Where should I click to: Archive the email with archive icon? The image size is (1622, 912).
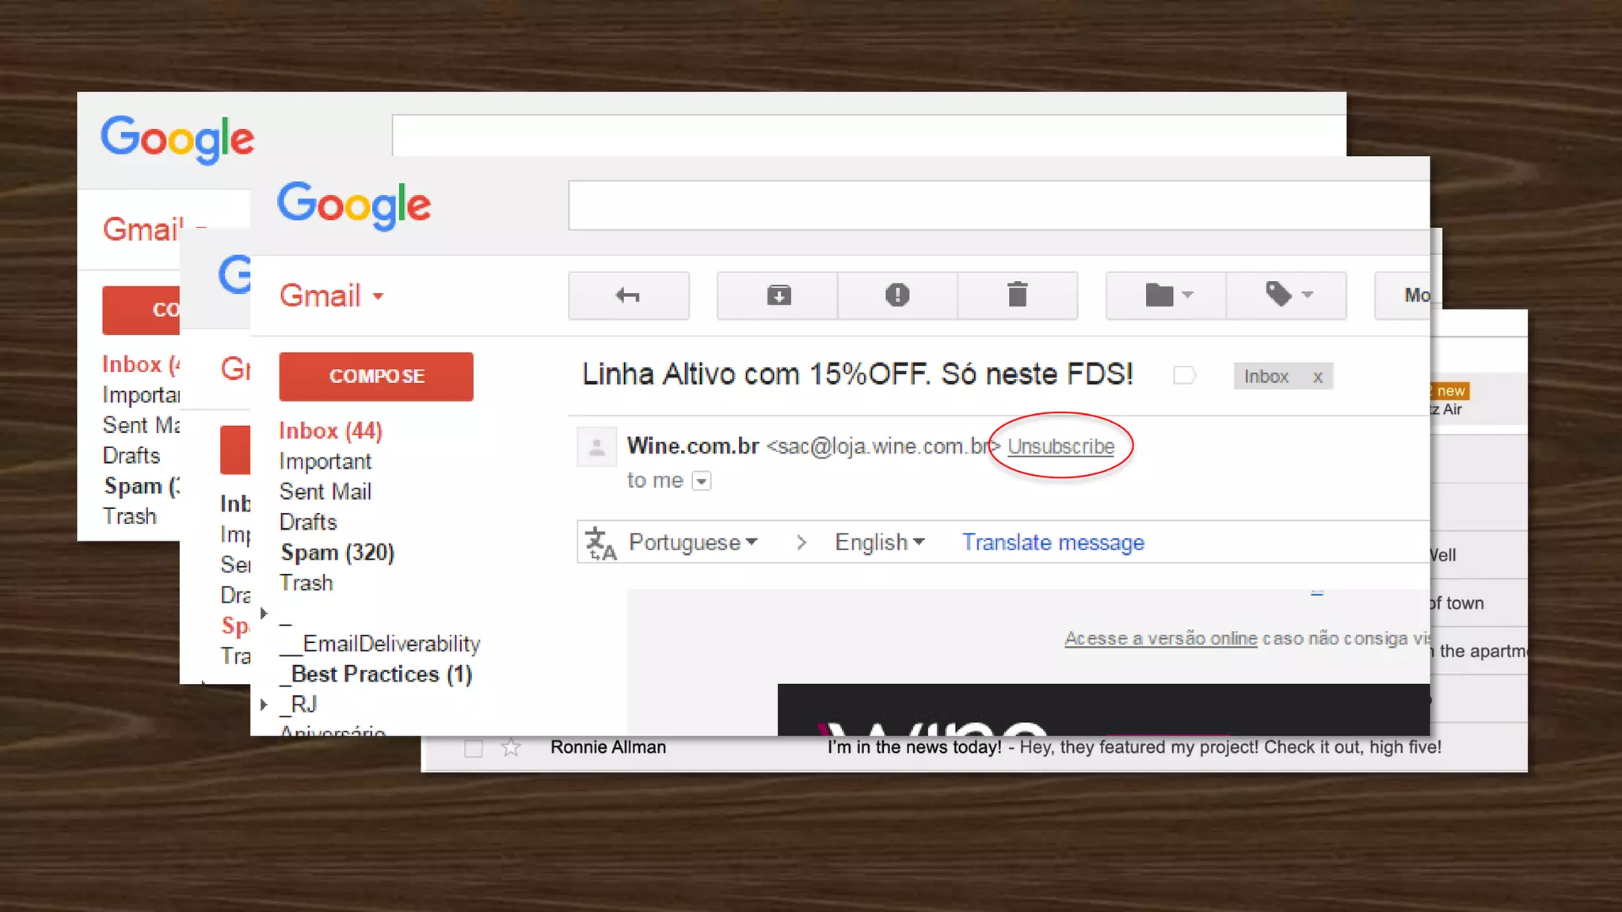[778, 295]
